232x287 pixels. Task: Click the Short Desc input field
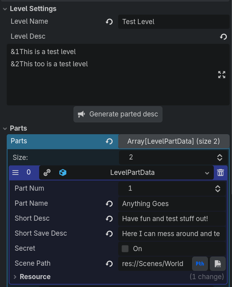(x=172, y=219)
